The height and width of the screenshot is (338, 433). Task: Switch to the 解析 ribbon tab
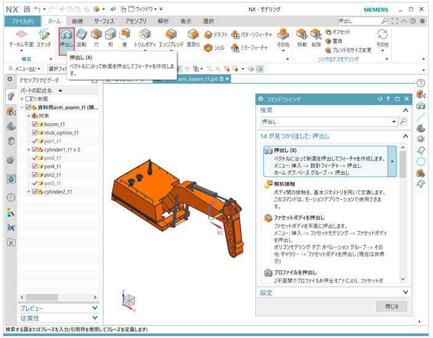[x=163, y=22]
